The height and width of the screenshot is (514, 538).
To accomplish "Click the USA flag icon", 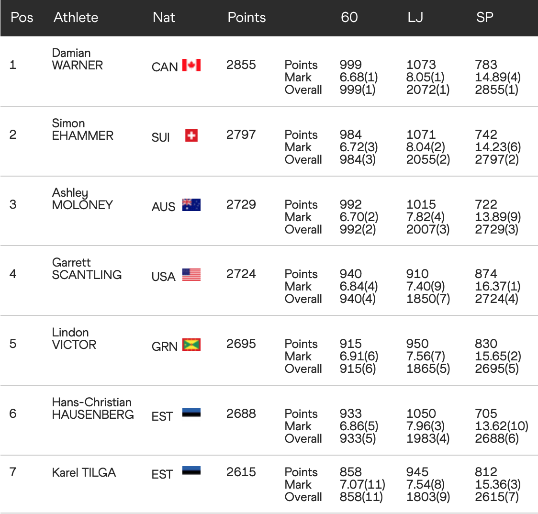I will [191, 275].
